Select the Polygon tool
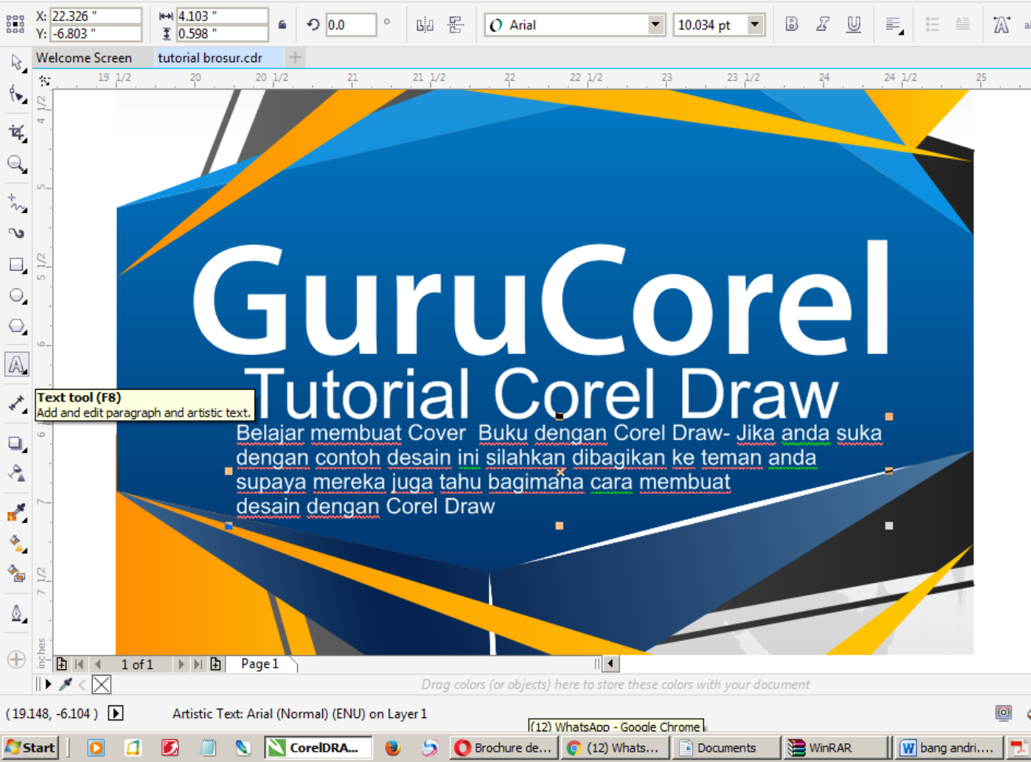This screenshot has height=762, width=1031. [17, 326]
